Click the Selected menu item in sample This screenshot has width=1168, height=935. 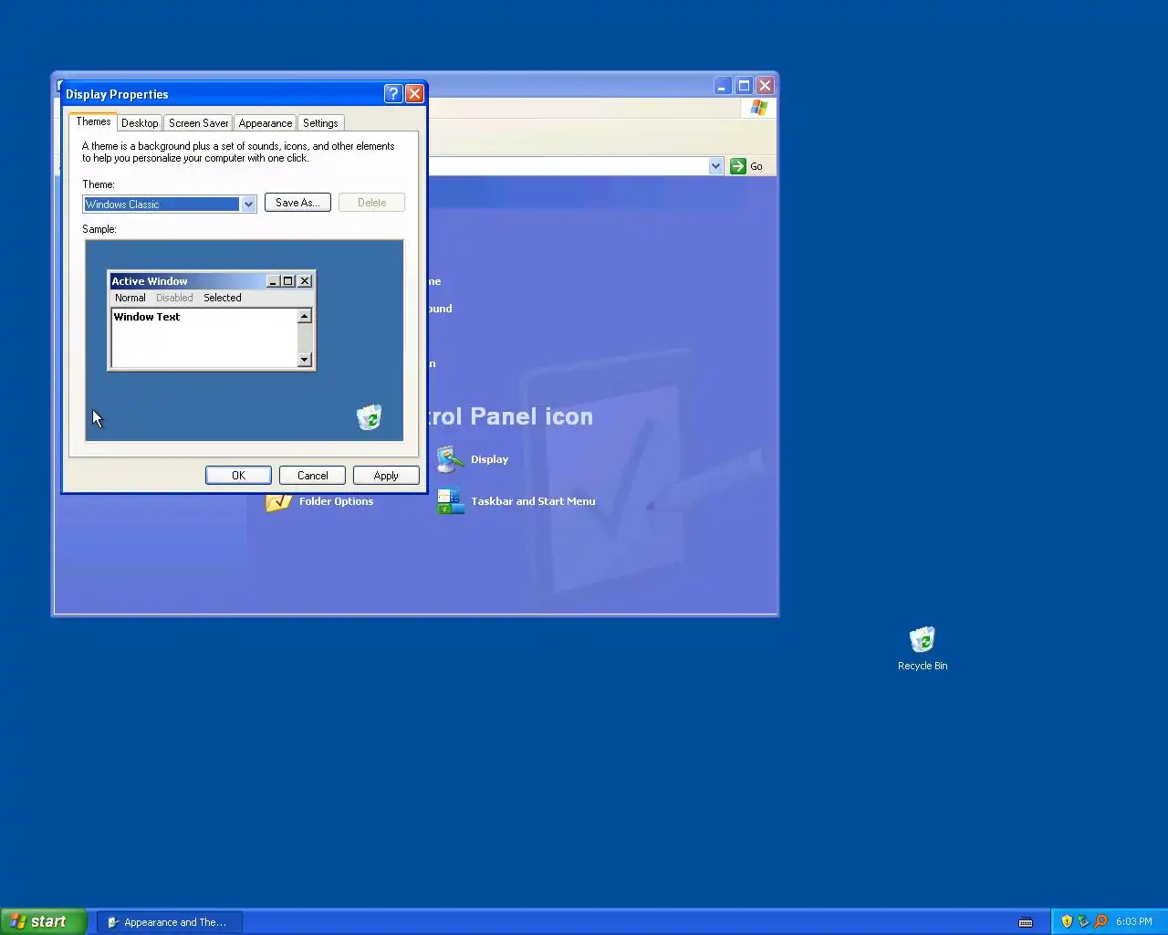point(223,298)
